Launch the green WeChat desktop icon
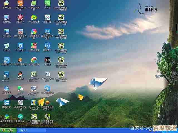This screenshot has height=133, width=178. (20, 88)
